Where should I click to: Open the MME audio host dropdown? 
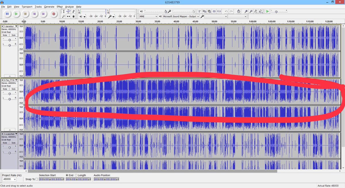[148, 16]
